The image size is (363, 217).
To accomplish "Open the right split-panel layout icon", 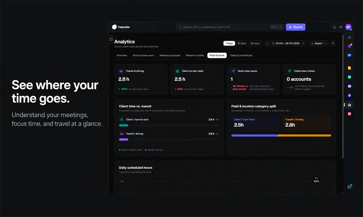I will (349, 37).
